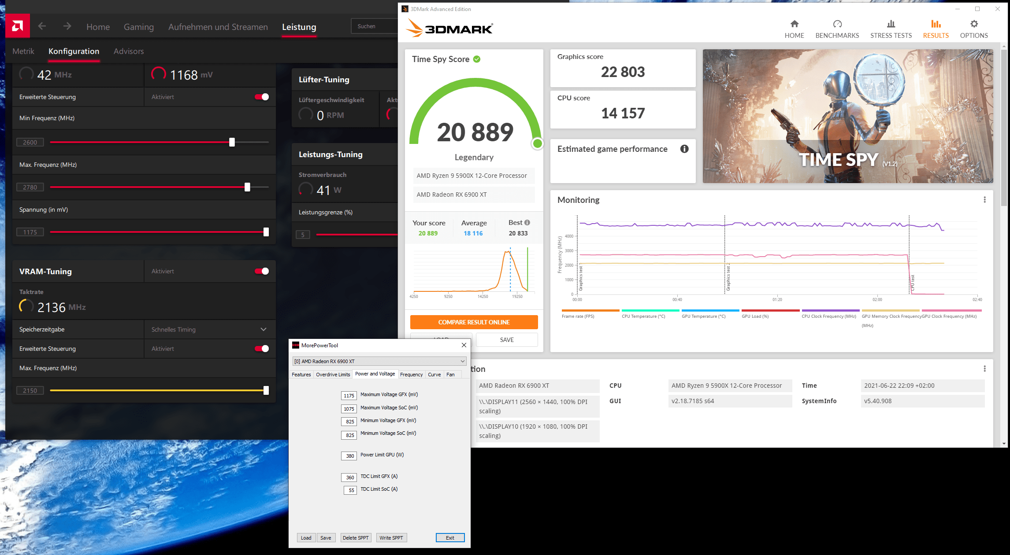The width and height of the screenshot is (1010, 555).
Task: Open Stress Tests section icon
Action: (x=891, y=24)
